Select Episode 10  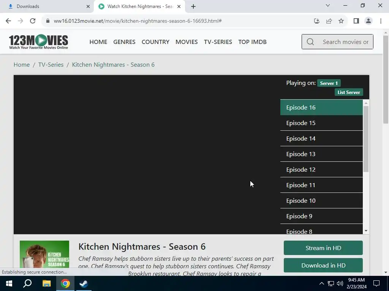pyautogui.click(x=321, y=201)
